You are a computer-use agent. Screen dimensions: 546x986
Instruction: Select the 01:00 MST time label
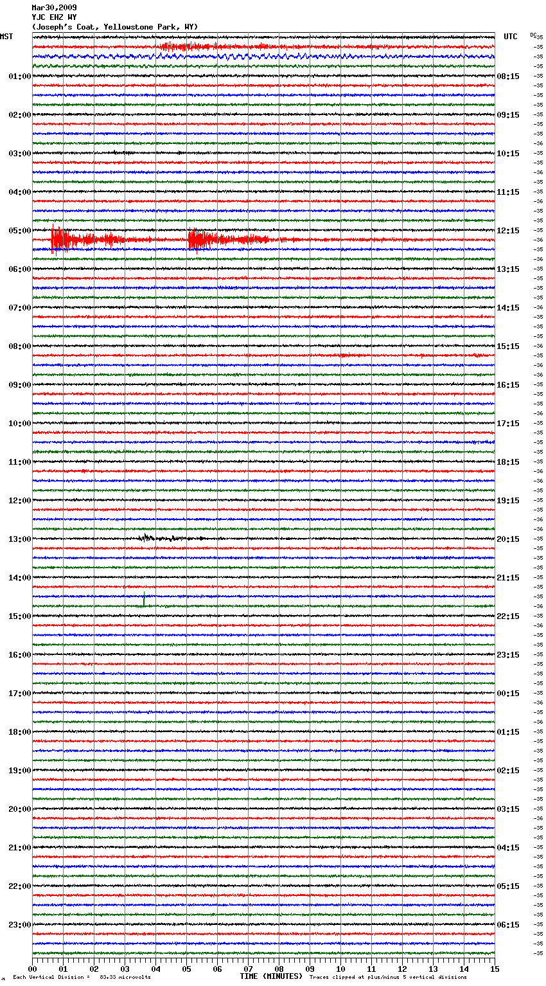pos(20,76)
